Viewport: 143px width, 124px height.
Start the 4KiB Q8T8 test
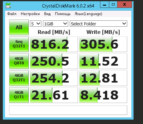click(19, 61)
